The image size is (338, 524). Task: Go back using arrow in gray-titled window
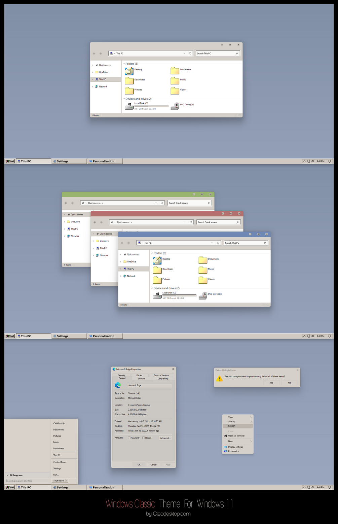coord(94,54)
